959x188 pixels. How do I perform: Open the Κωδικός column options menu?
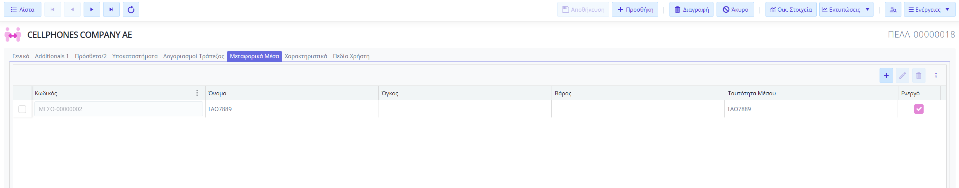[x=197, y=93]
